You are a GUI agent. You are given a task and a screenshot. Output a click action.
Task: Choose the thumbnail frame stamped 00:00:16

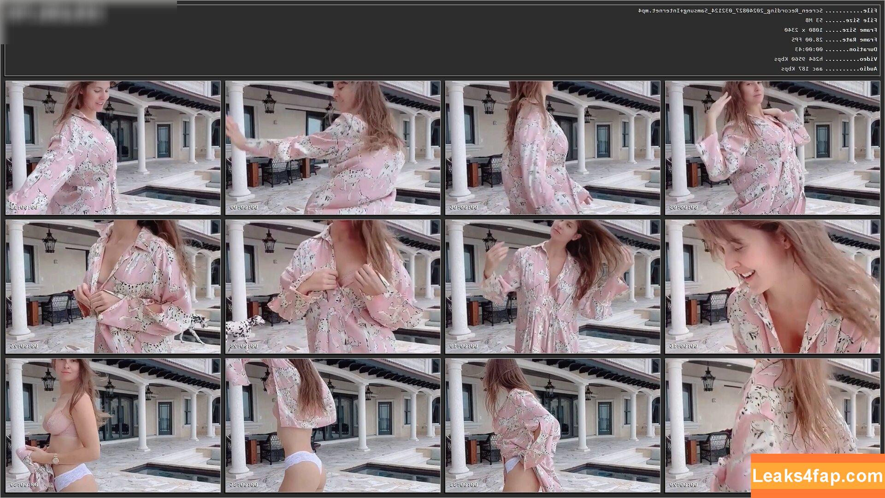click(773, 286)
